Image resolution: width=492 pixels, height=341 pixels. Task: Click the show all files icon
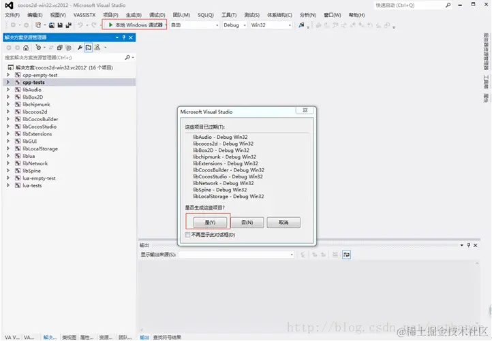[x=68, y=48]
